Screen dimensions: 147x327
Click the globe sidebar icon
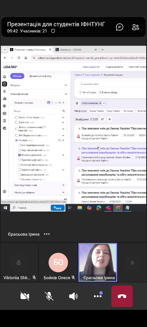(4, 128)
